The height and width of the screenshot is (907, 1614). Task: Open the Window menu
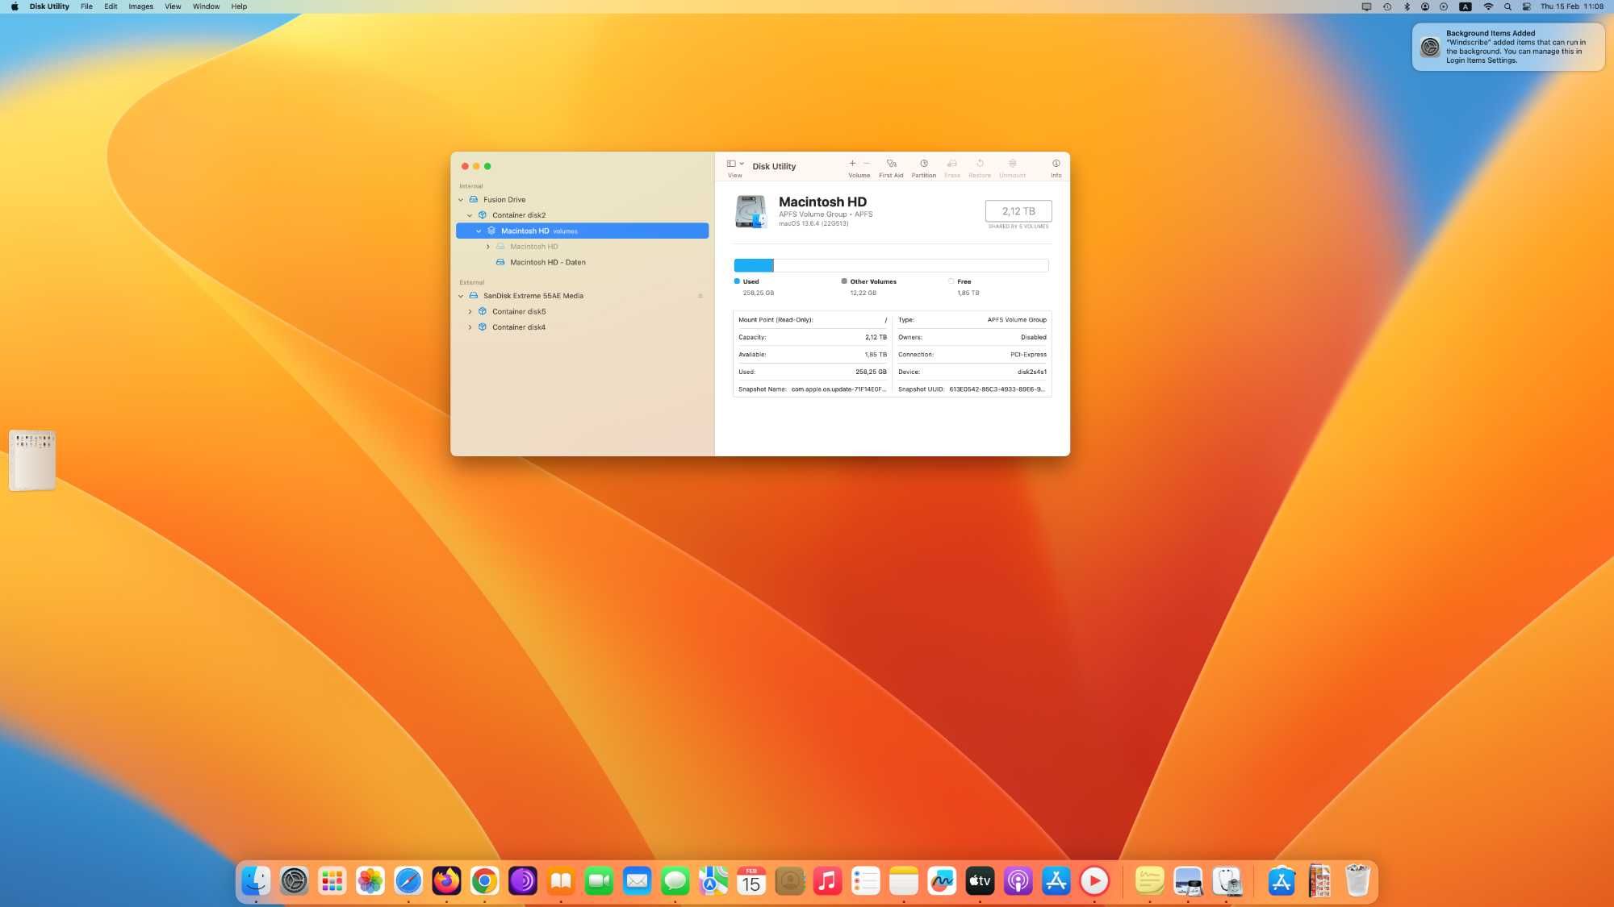pos(206,6)
